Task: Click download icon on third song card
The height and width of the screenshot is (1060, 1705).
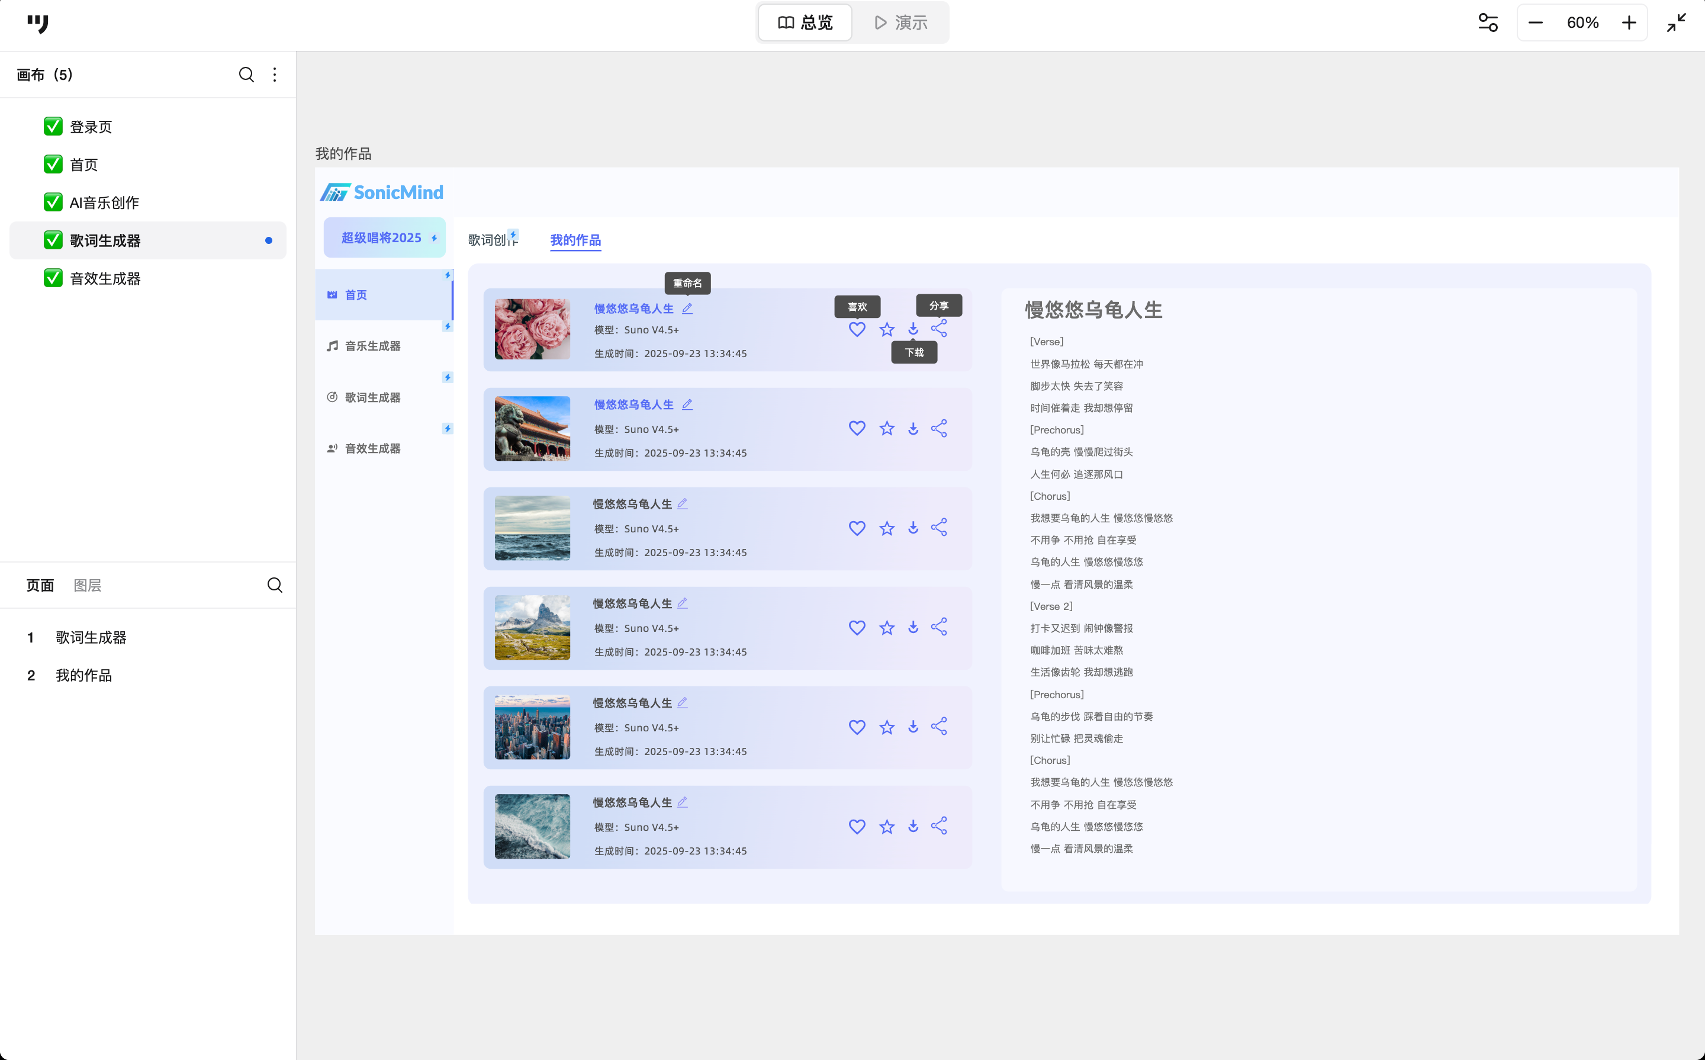Action: pyautogui.click(x=913, y=528)
